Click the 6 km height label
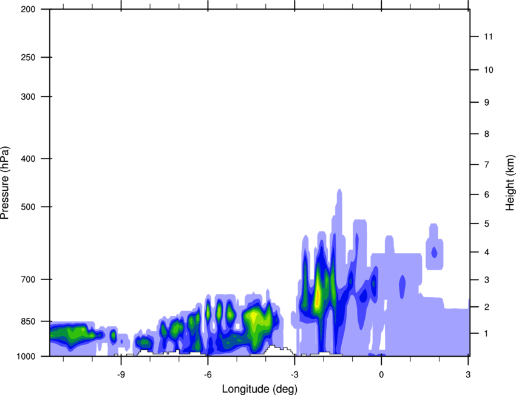The width and height of the screenshot is (516, 395). pyautogui.click(x=487, y=194)
